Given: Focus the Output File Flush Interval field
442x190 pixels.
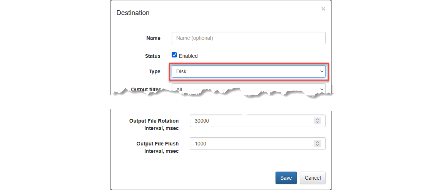Looking at the screenshot, I should [250, 144].
